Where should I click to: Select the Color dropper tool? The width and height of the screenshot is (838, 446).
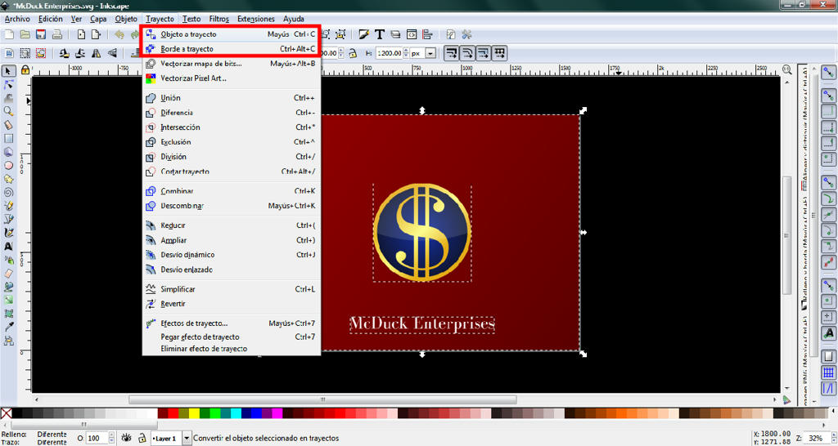[8, 327]
